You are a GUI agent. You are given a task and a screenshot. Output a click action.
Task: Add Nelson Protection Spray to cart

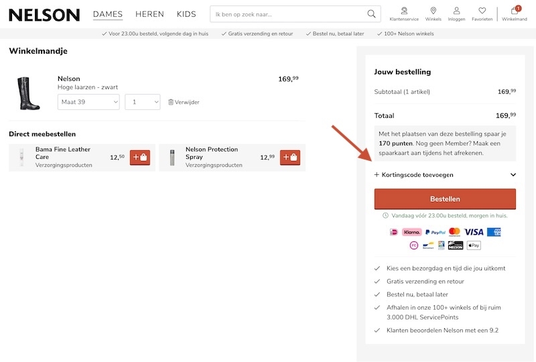click(290, 158)
